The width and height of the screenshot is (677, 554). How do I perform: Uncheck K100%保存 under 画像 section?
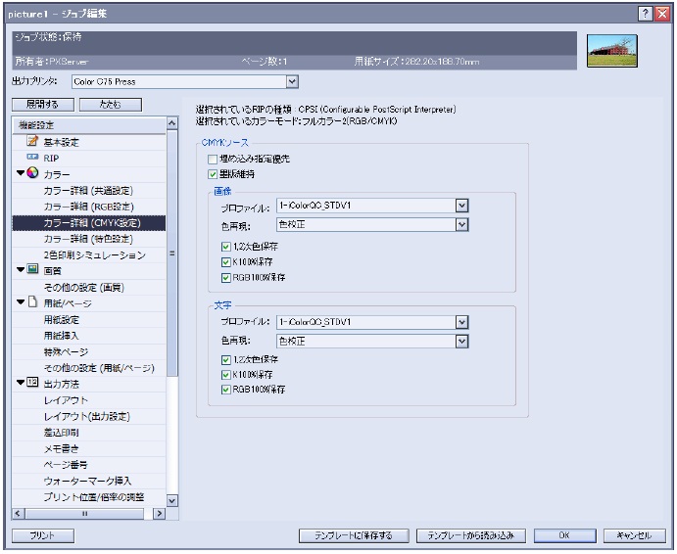pos(227,261)
